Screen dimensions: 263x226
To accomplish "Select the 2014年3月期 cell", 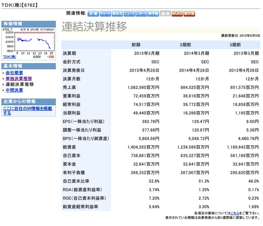I will [x=197, y=54].
